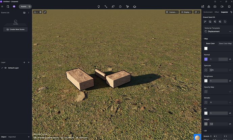The image size is (233, 140).
Task: Click sparkle icon next to Inspector tab
Action: click(x=231, y=12)
